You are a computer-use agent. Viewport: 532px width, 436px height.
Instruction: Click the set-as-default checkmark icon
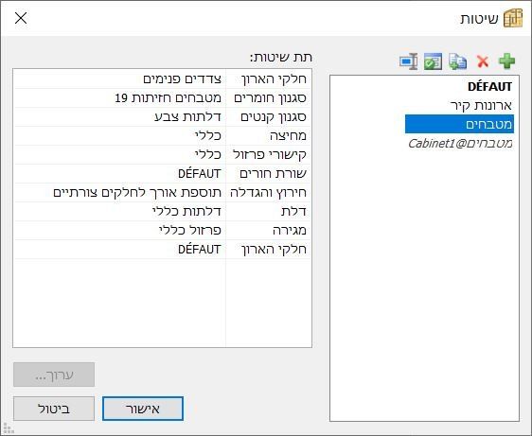(x=433, y=61)
